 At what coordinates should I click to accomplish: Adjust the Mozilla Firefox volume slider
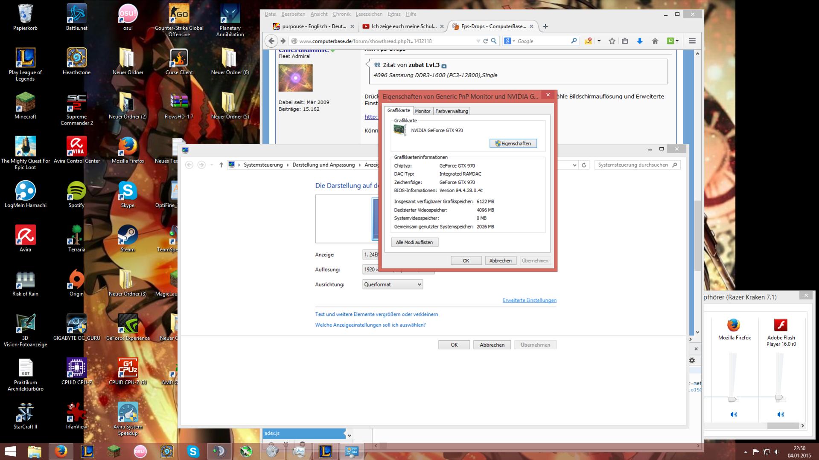733,399
